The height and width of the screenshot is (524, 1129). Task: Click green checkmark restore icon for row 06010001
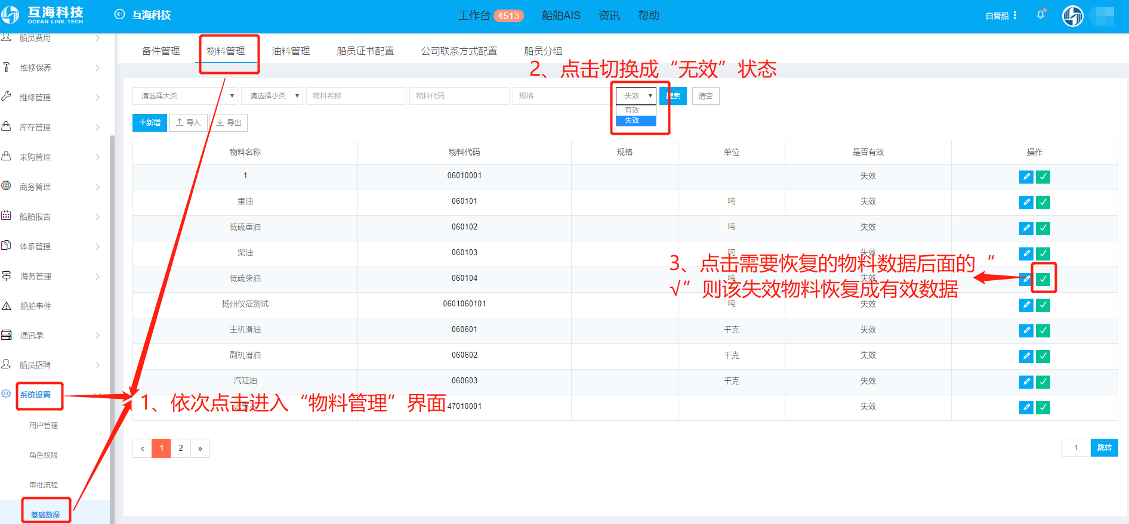click(1043, 176)
